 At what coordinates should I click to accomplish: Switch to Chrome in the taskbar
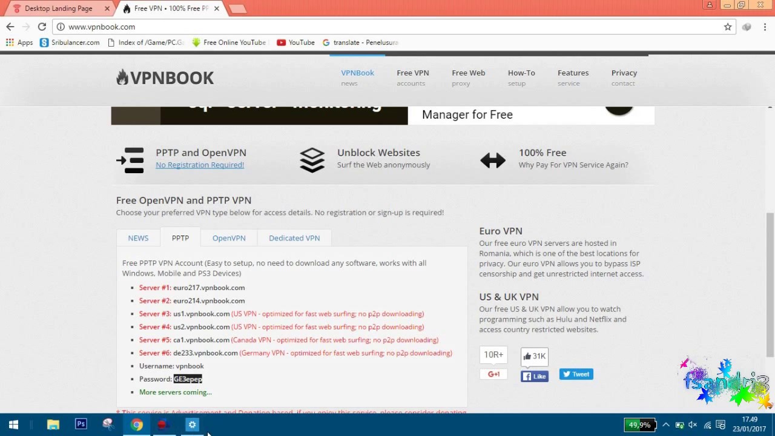pos(137,424)
